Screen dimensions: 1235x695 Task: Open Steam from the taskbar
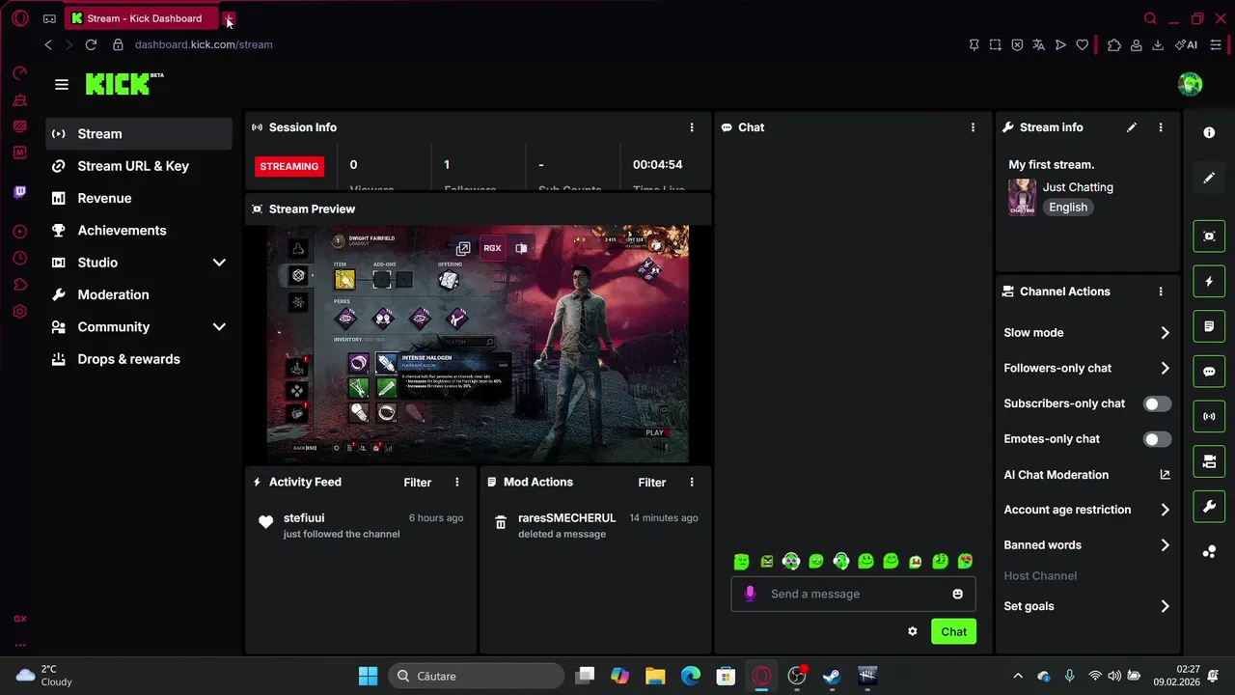click(x=832, y=676)
